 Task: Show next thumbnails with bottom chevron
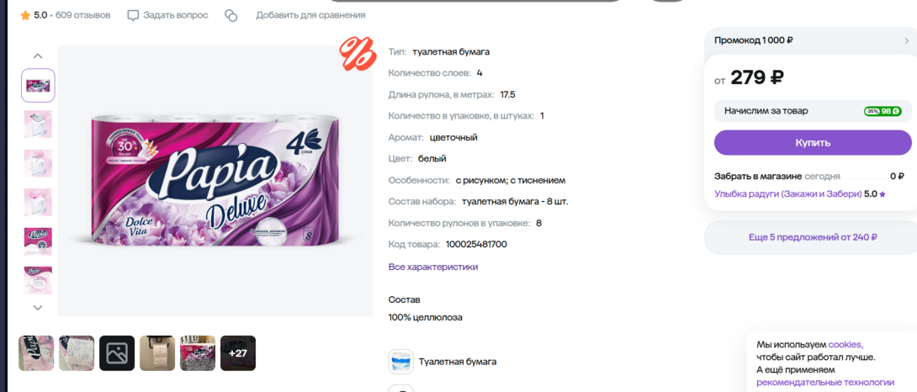click(38, 307)
